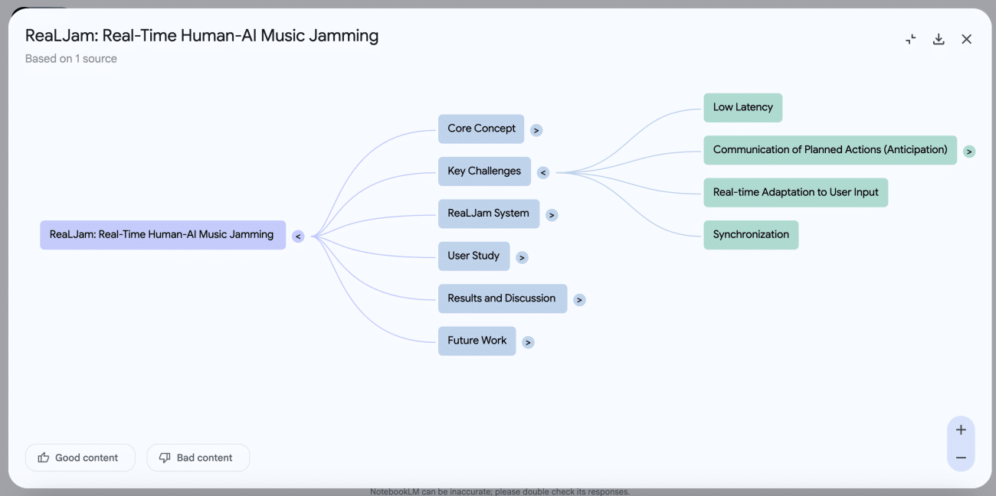Select the Results and Discussion node
The height and width of the screenshot is (496, 996).
[x=503, y=299]
